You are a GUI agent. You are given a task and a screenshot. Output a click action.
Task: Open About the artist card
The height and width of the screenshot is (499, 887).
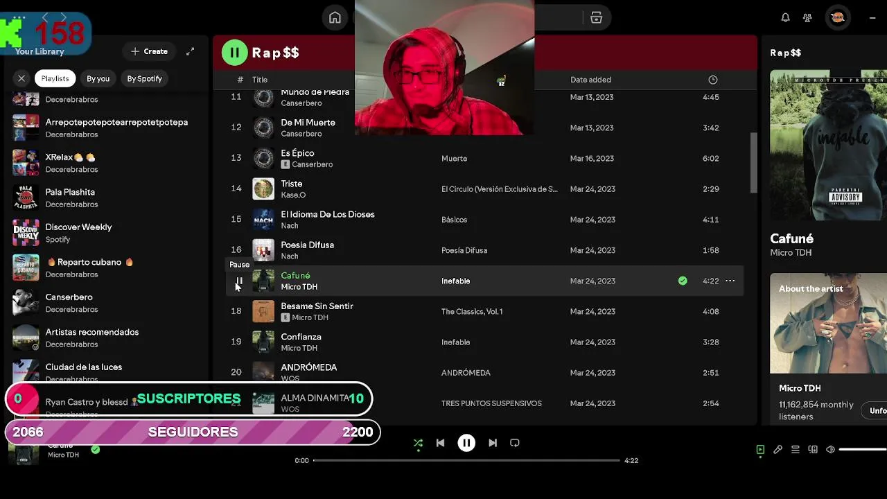(828, 348)
